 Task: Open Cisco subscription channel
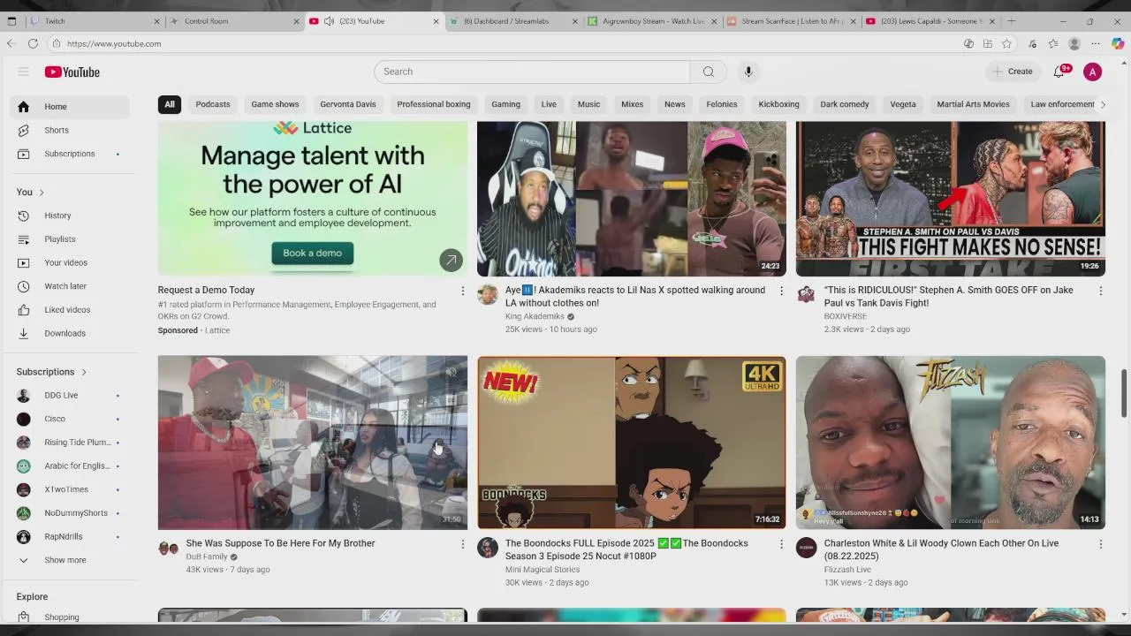point(70,419)
